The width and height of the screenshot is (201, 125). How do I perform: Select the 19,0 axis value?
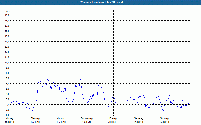[7, 15]
